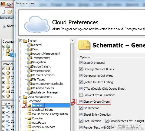The image size is (145, 131).
Task: Click the Data Management folder icon
Action: pos(25,97)
